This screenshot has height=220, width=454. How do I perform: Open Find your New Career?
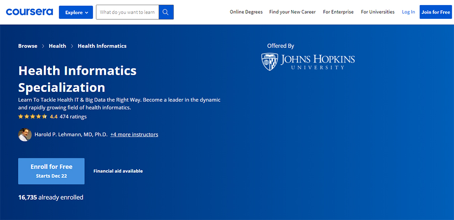293,12
